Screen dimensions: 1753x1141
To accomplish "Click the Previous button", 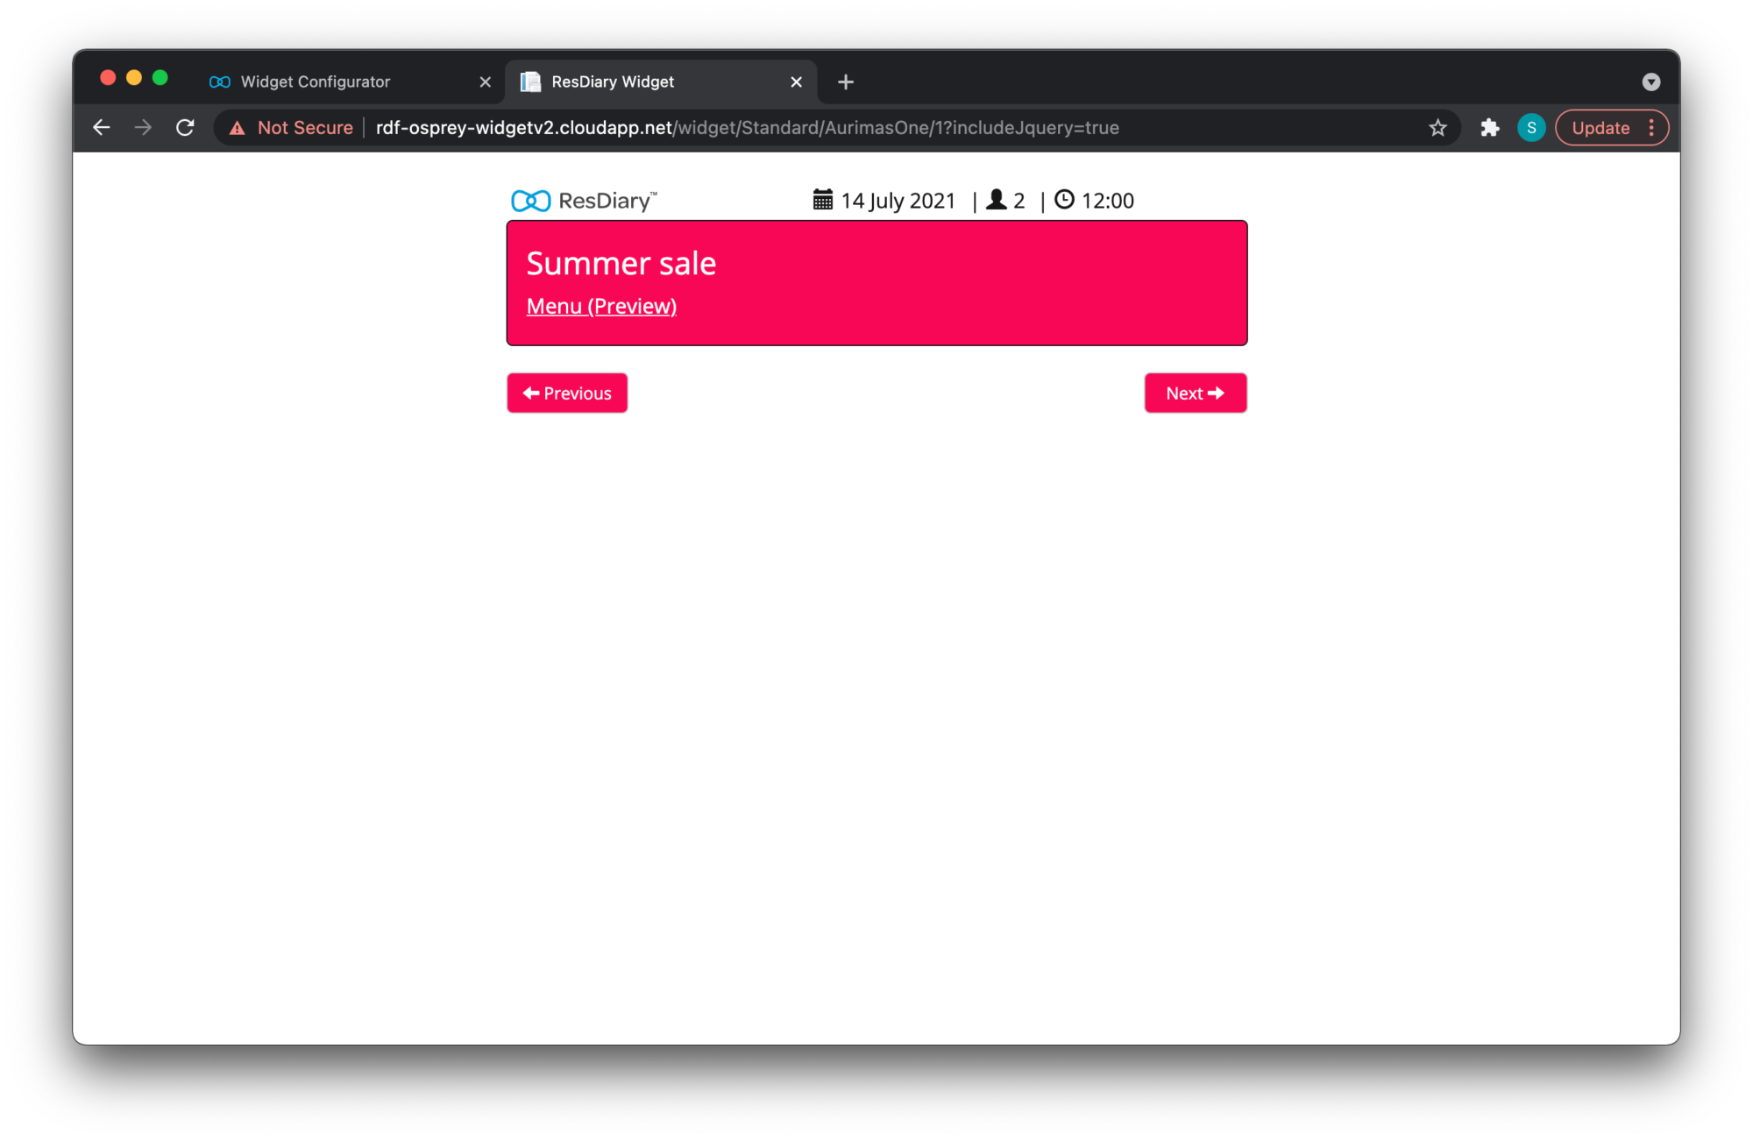I will [567, 393].
